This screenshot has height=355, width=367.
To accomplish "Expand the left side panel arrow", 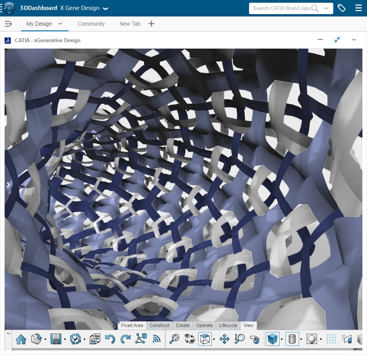I will coord(8,185).
